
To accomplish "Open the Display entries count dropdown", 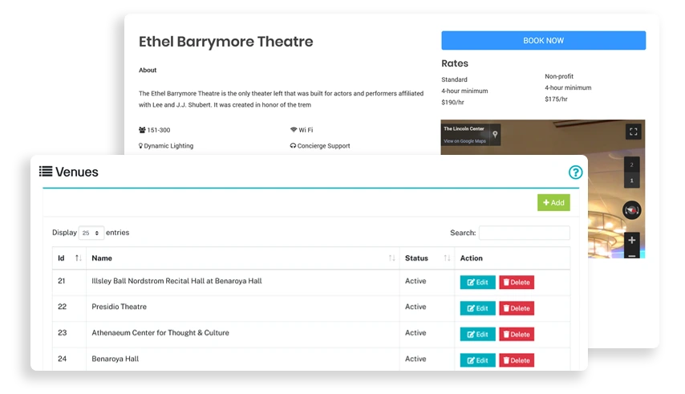I will (91, 233).
